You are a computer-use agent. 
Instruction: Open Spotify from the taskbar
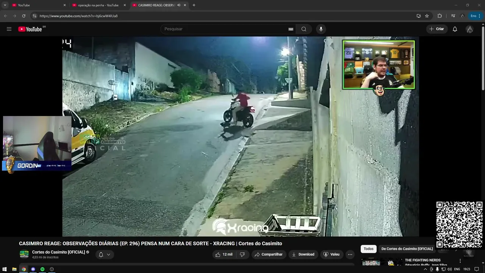[x=42, y=269]
